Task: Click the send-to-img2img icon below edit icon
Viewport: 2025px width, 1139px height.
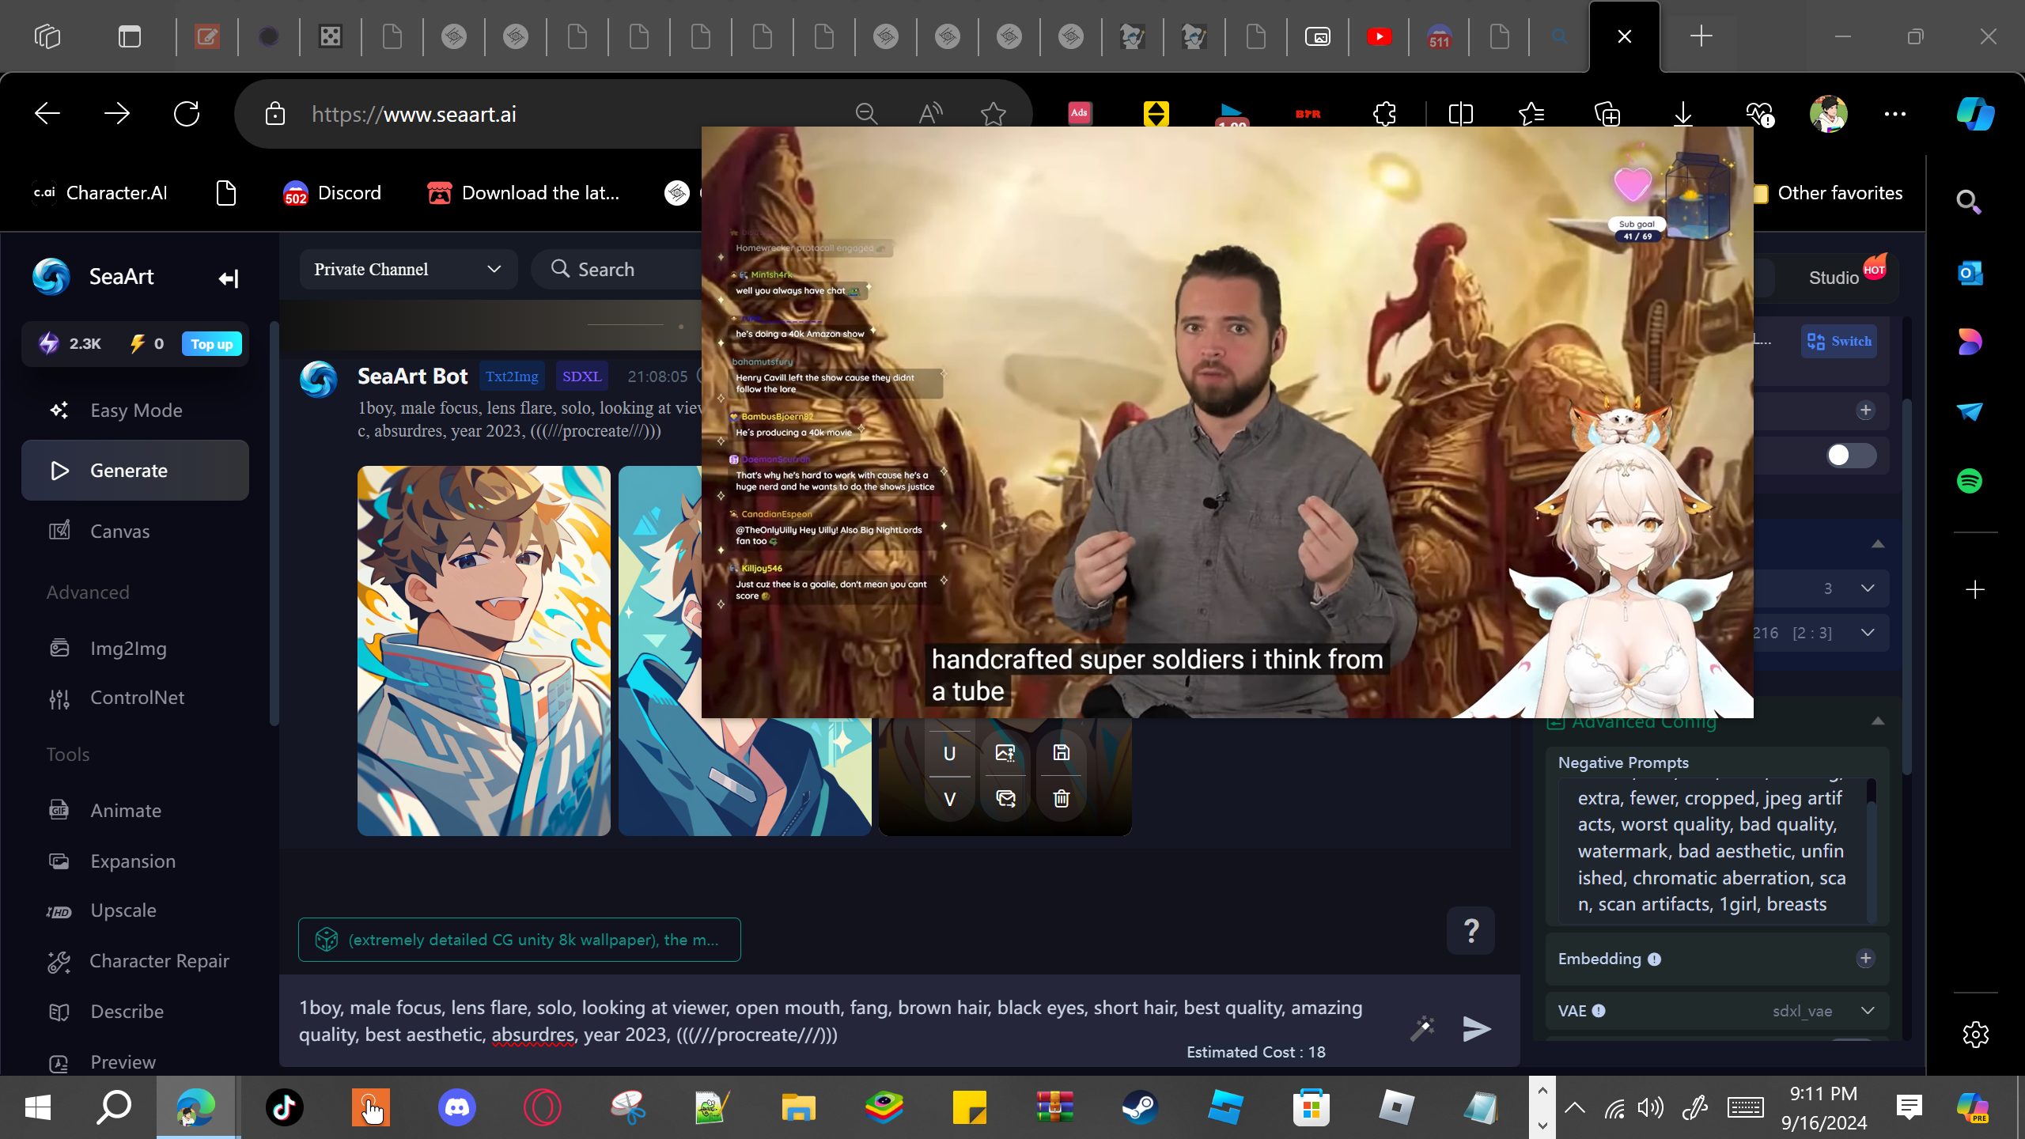Action: [x=1005, y=799]
